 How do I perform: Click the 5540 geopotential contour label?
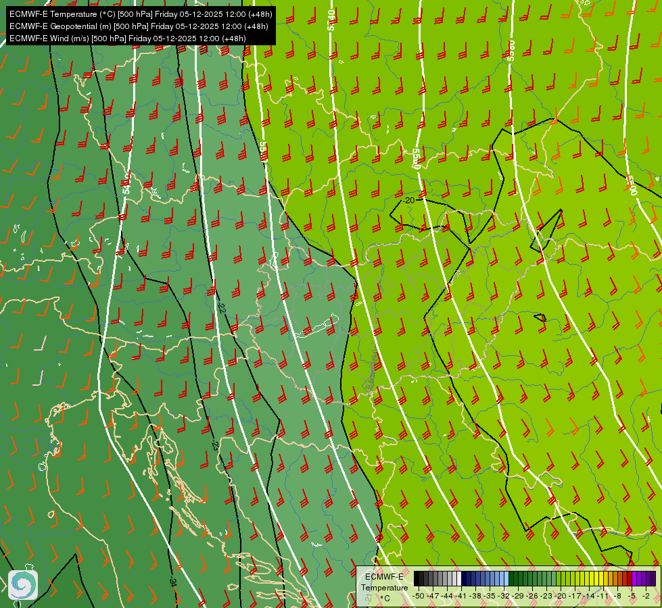click(331, 20)
